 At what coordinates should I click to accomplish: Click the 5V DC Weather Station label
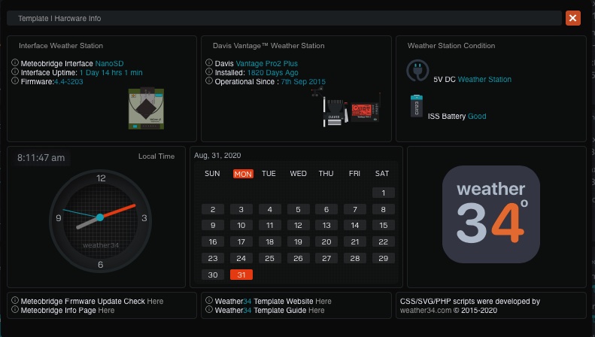point(472,79)
